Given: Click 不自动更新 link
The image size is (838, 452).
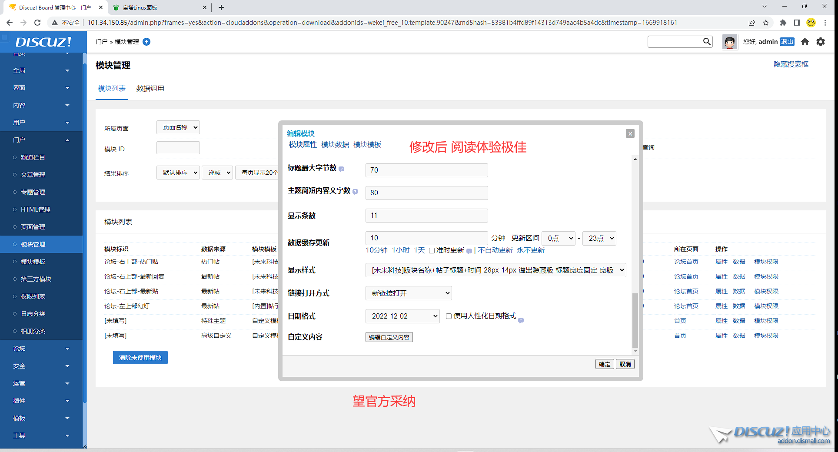Looking at the screenshot, I should tap(495, 250).
